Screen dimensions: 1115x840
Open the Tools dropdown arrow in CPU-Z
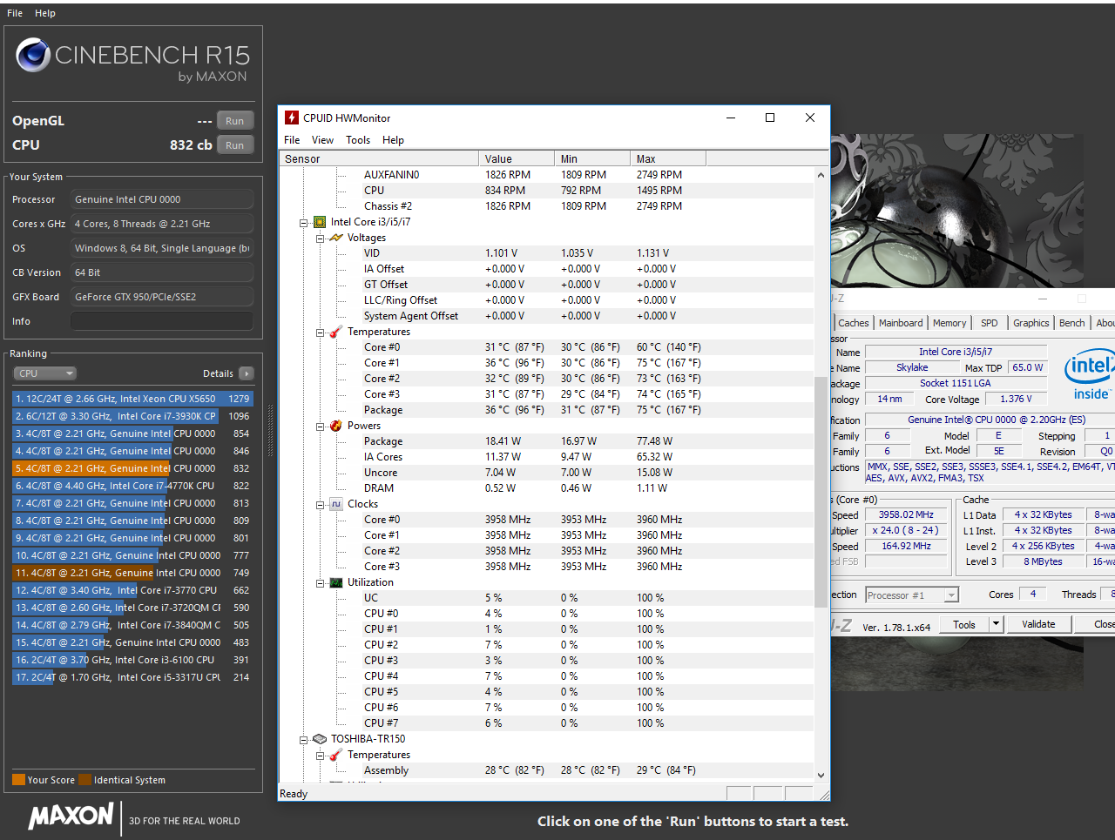996,624
